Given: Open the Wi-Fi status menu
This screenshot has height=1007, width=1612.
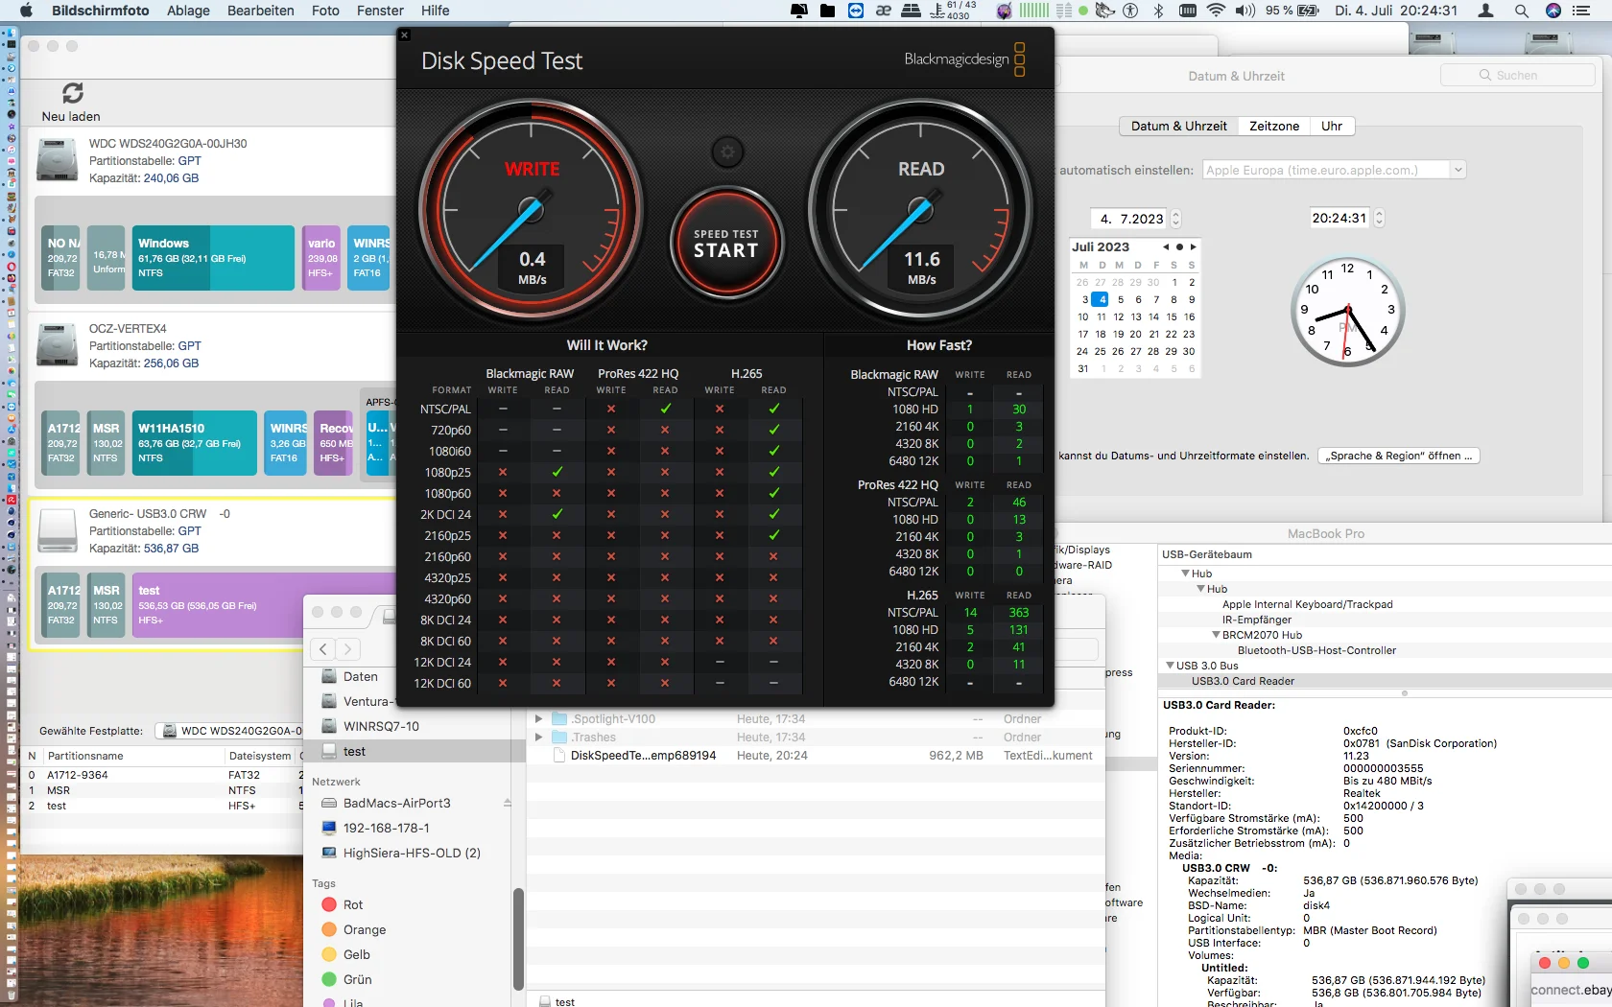Looking at the screenshot, I should [1216, 11].
